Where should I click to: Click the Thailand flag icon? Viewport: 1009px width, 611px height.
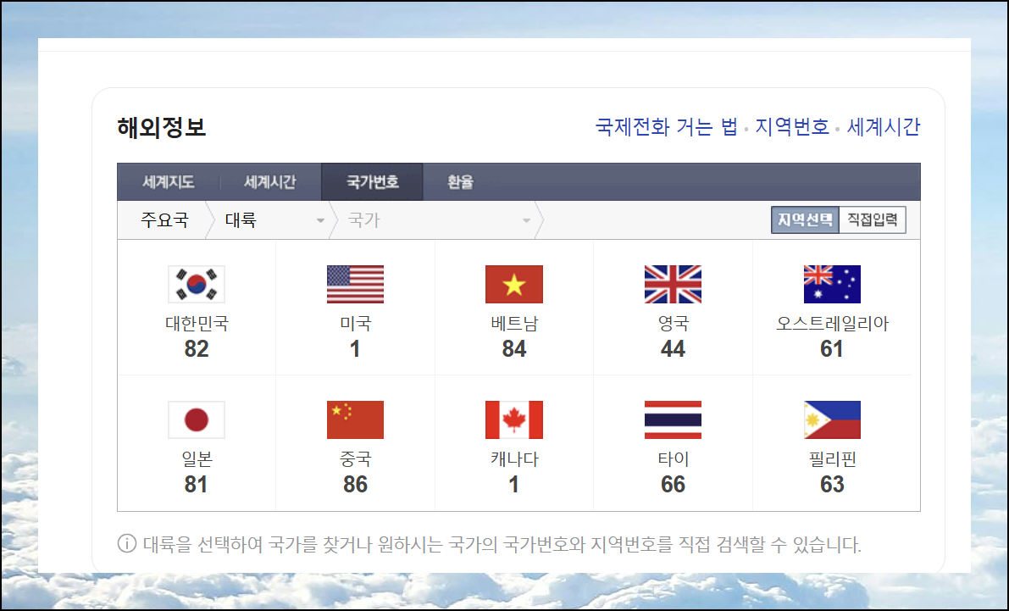[674, 419]
